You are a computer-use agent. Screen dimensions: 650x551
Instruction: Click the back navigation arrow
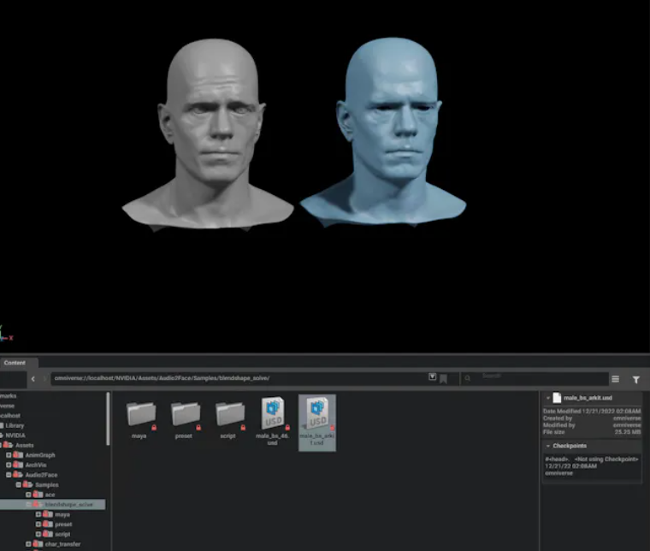(33, 378)
